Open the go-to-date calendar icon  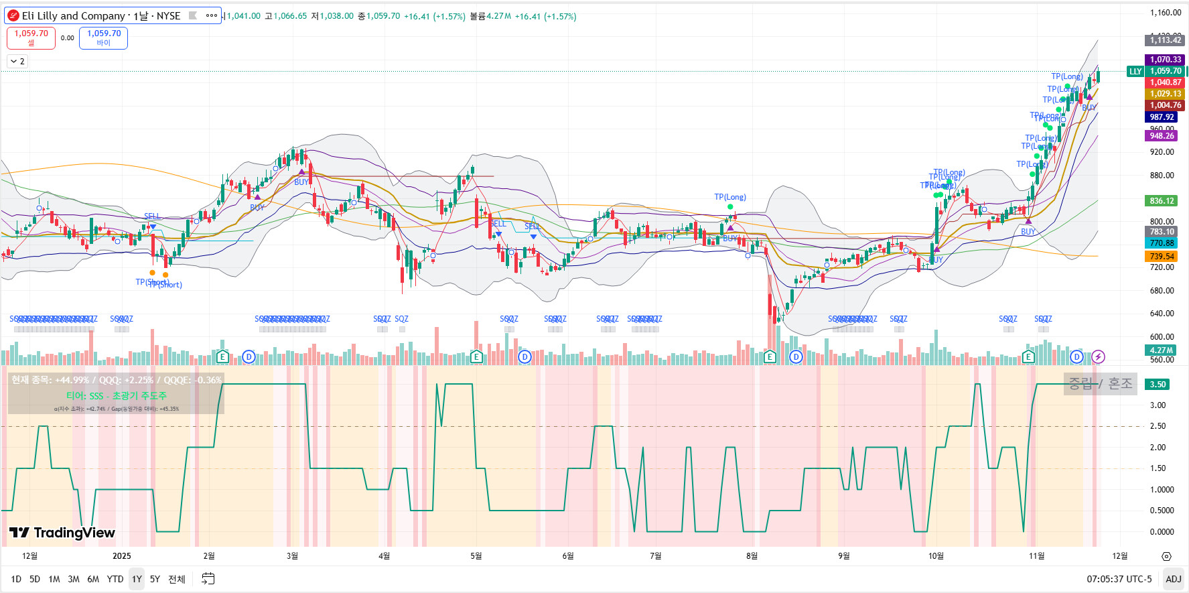[x=208, y=579]
